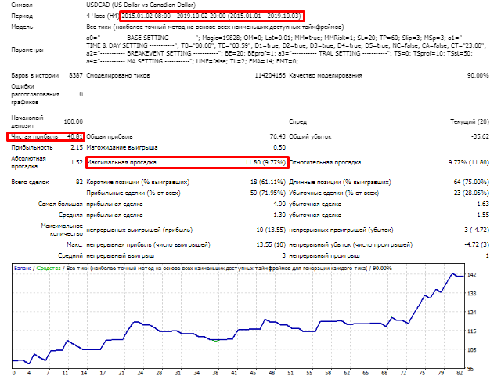Select the total trades value 82 in the table
Screen dimensions: 501x376
coord(79,183)
